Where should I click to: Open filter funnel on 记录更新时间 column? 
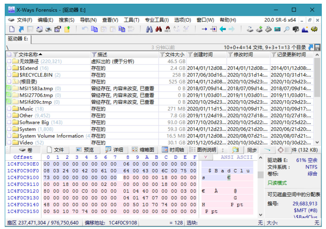pos(274,55)
